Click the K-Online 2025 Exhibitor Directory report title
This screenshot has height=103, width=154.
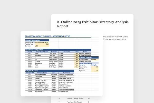coord(92,24)
